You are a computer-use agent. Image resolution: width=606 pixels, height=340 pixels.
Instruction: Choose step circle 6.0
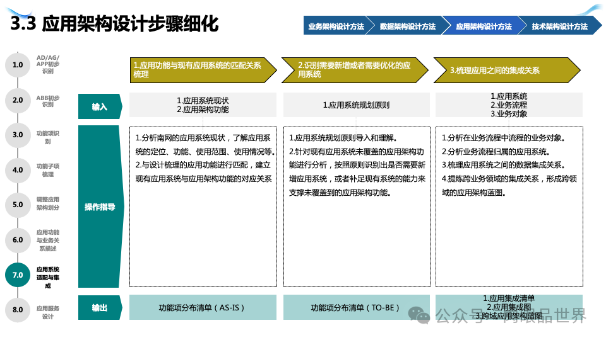(x=18, y=240)
